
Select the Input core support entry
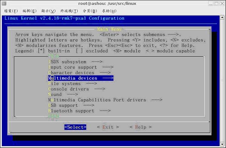(x=81, y=67)
